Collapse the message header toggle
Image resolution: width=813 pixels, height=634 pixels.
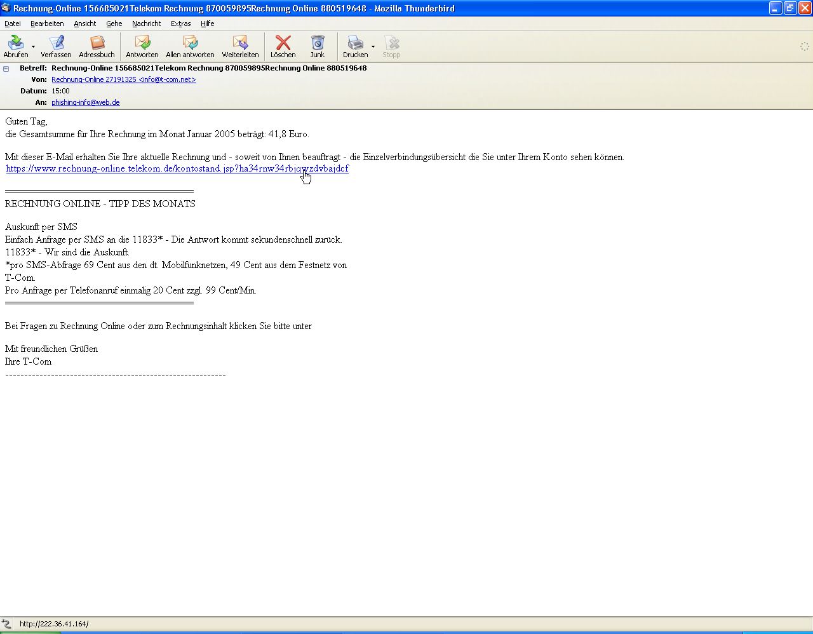6,68
